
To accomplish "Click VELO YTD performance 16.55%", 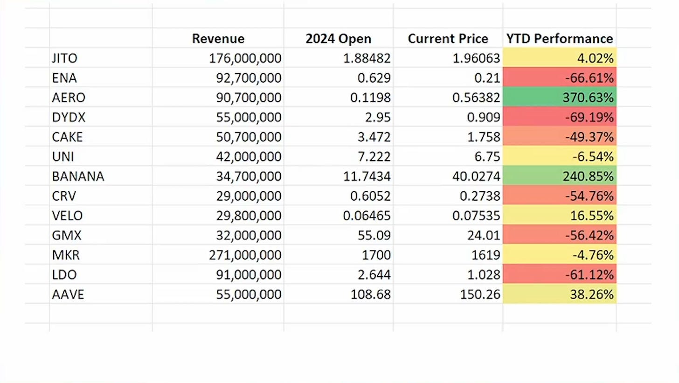I will (560, 216).
